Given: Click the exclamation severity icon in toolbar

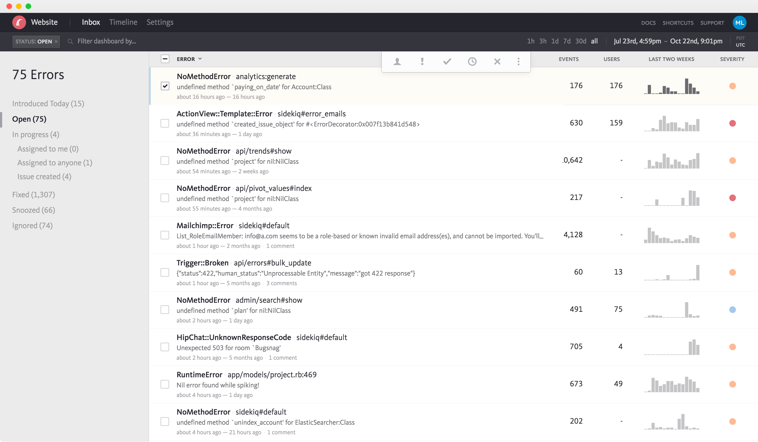Looking at the screenshot, I should pyautogui.click(x=422, y=62).
